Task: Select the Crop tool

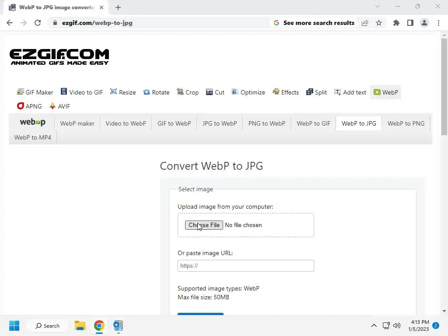Action: point(188,92)
